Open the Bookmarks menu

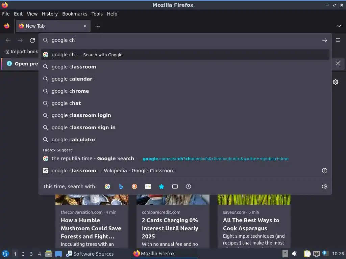(x=75, y=14)
